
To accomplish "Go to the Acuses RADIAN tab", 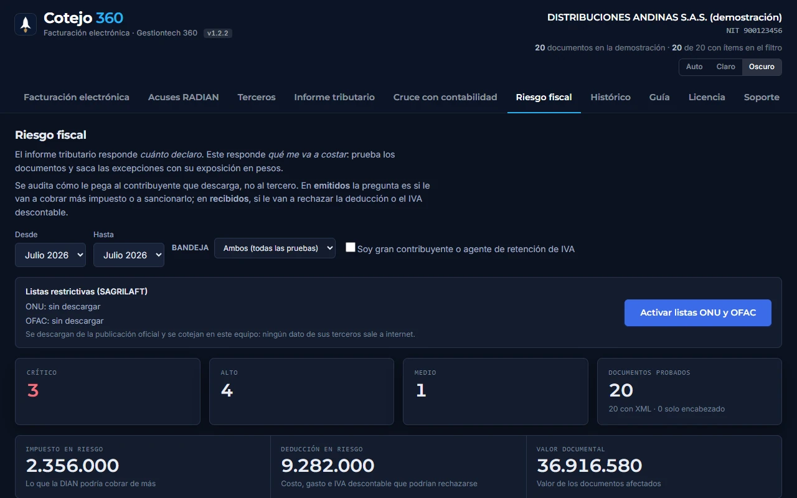I will (x=184, y=97).
